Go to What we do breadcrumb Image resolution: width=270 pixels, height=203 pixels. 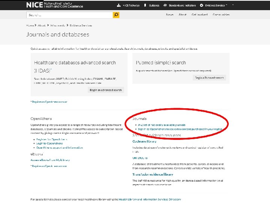click(x=57, y=26)
